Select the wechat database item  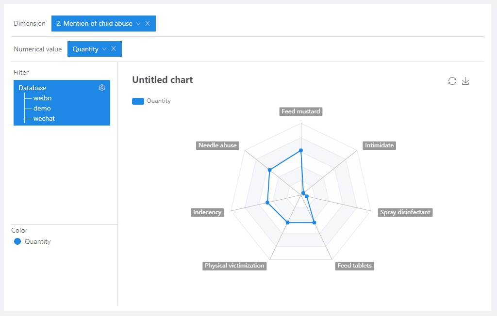point(44,118)
